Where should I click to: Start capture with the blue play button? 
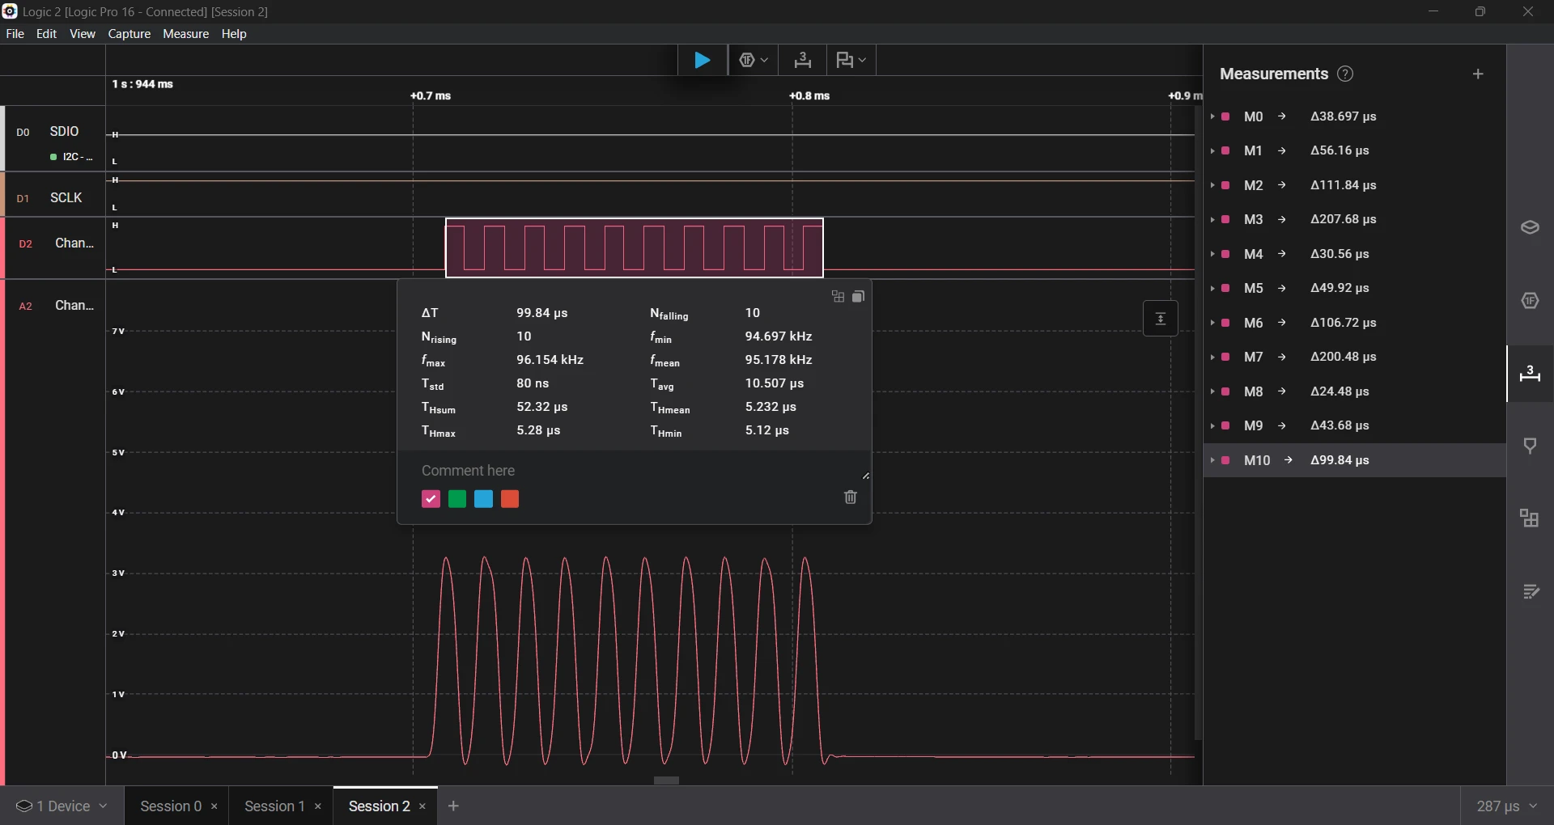[x=702, y=61]
